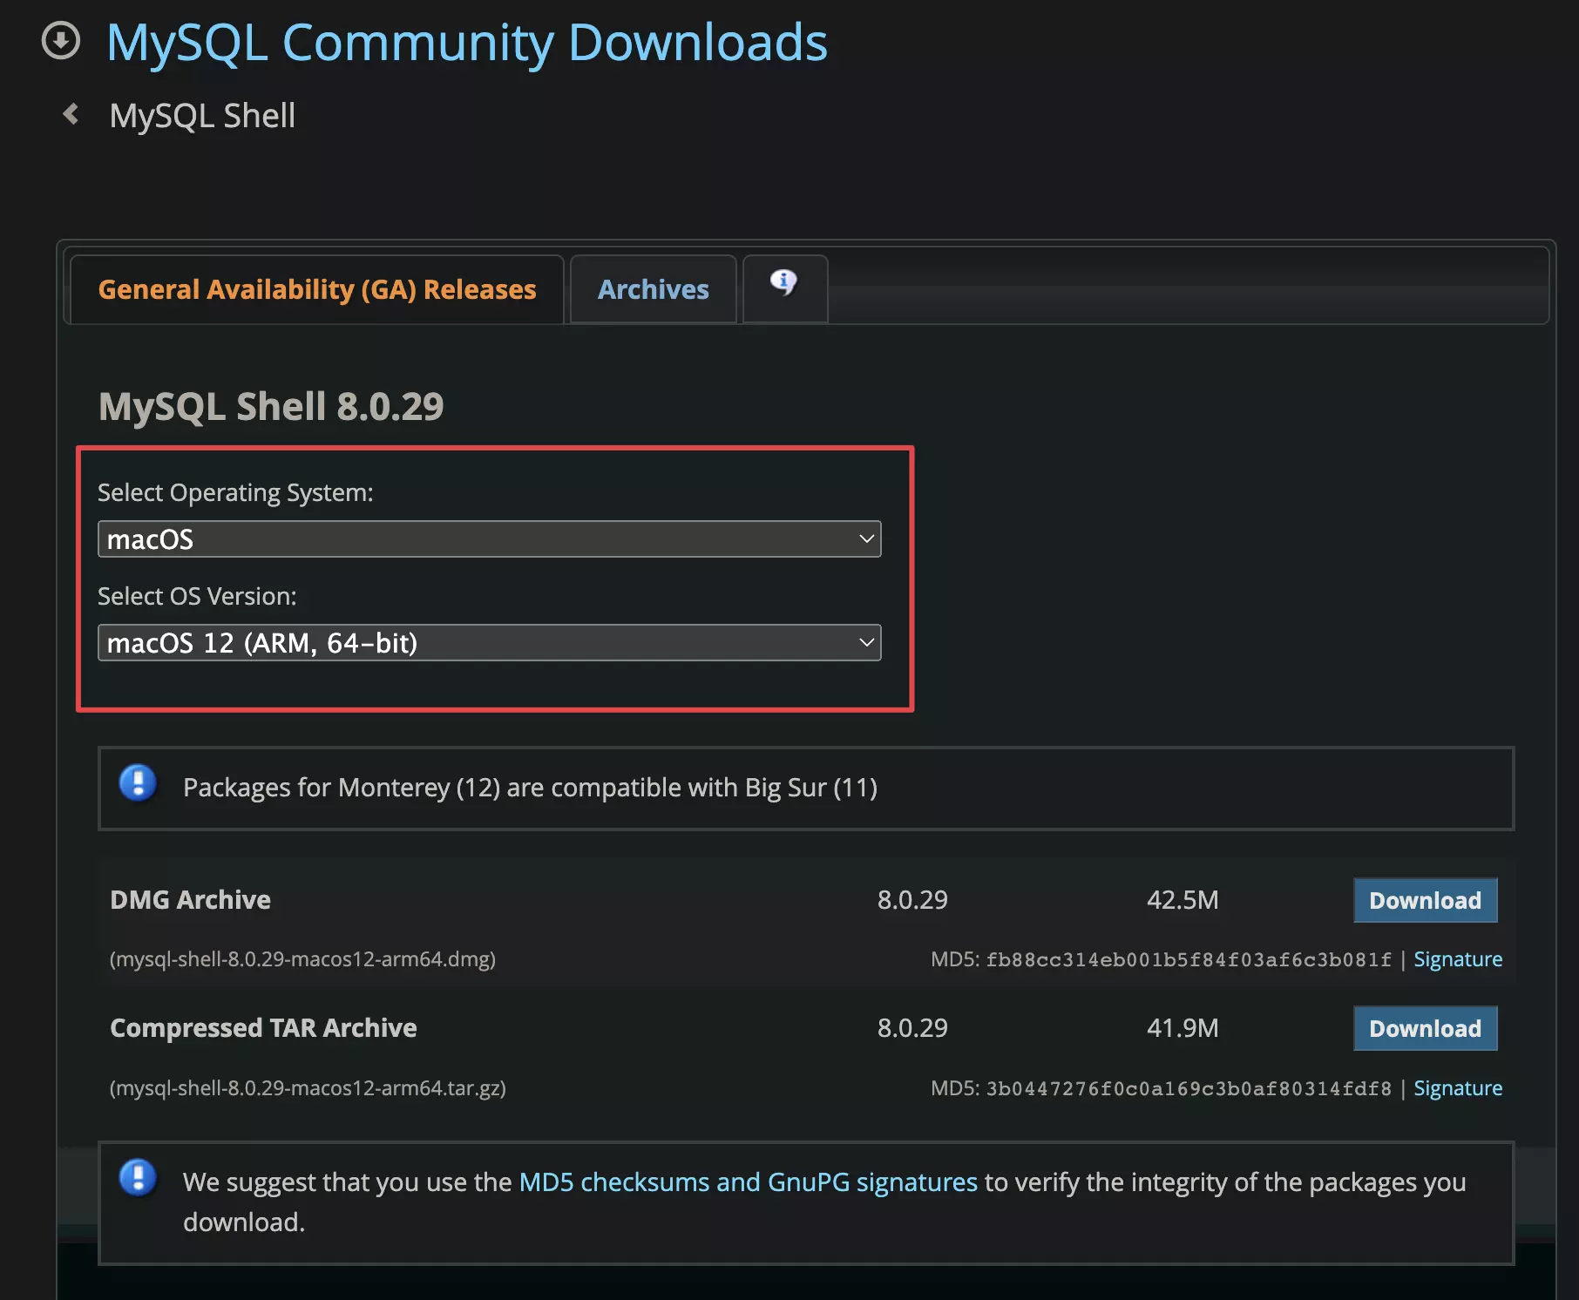Click the back chevron next to MySQL Shell
The height and width of the screenshot is (1300, 1579).
[x=71, y=114]
